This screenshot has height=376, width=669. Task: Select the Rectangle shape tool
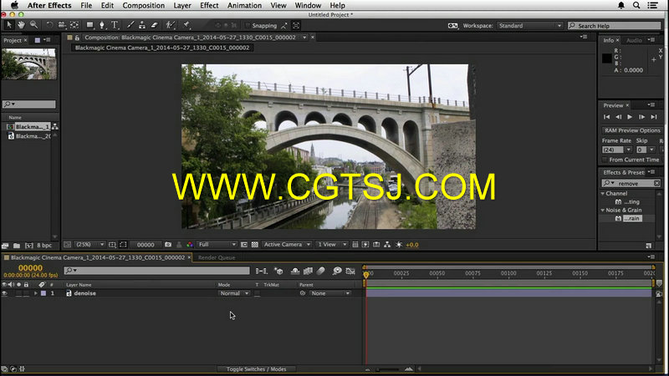coord(89,25)
